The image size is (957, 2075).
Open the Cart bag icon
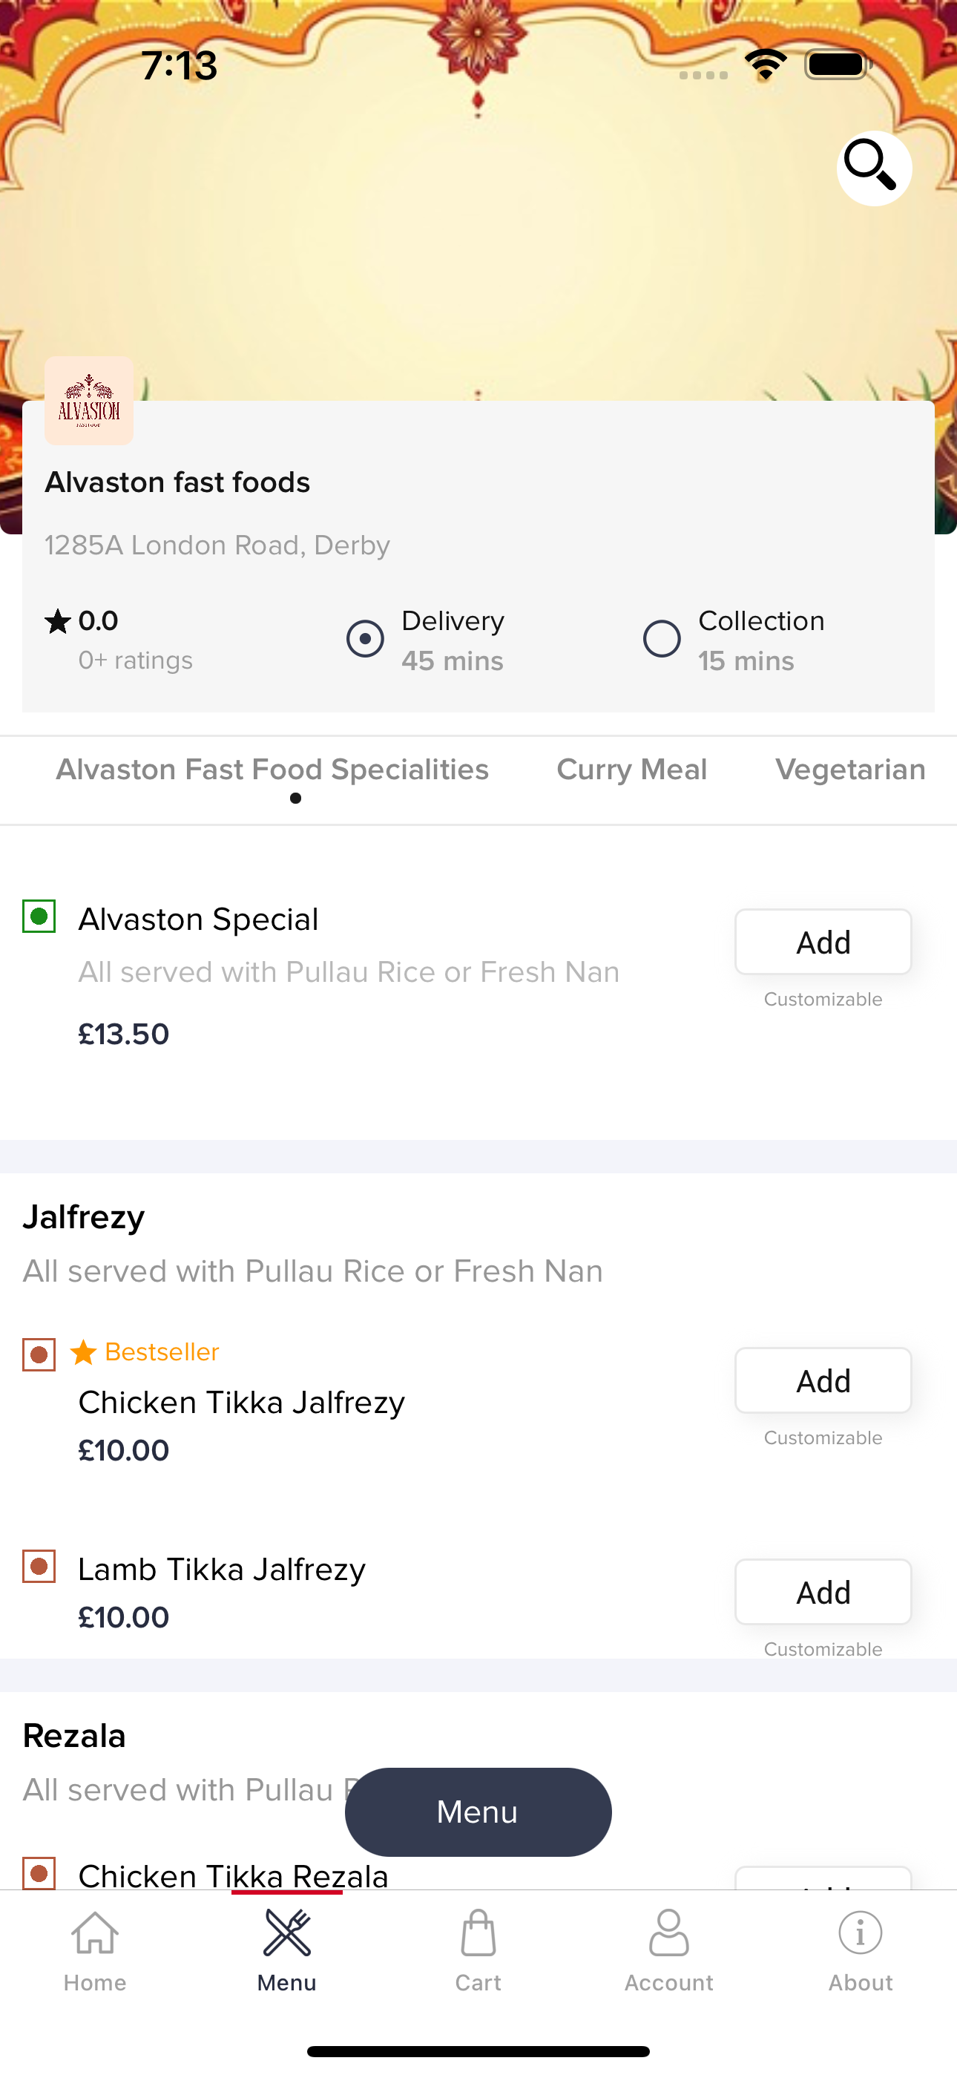pos(478,1933)
